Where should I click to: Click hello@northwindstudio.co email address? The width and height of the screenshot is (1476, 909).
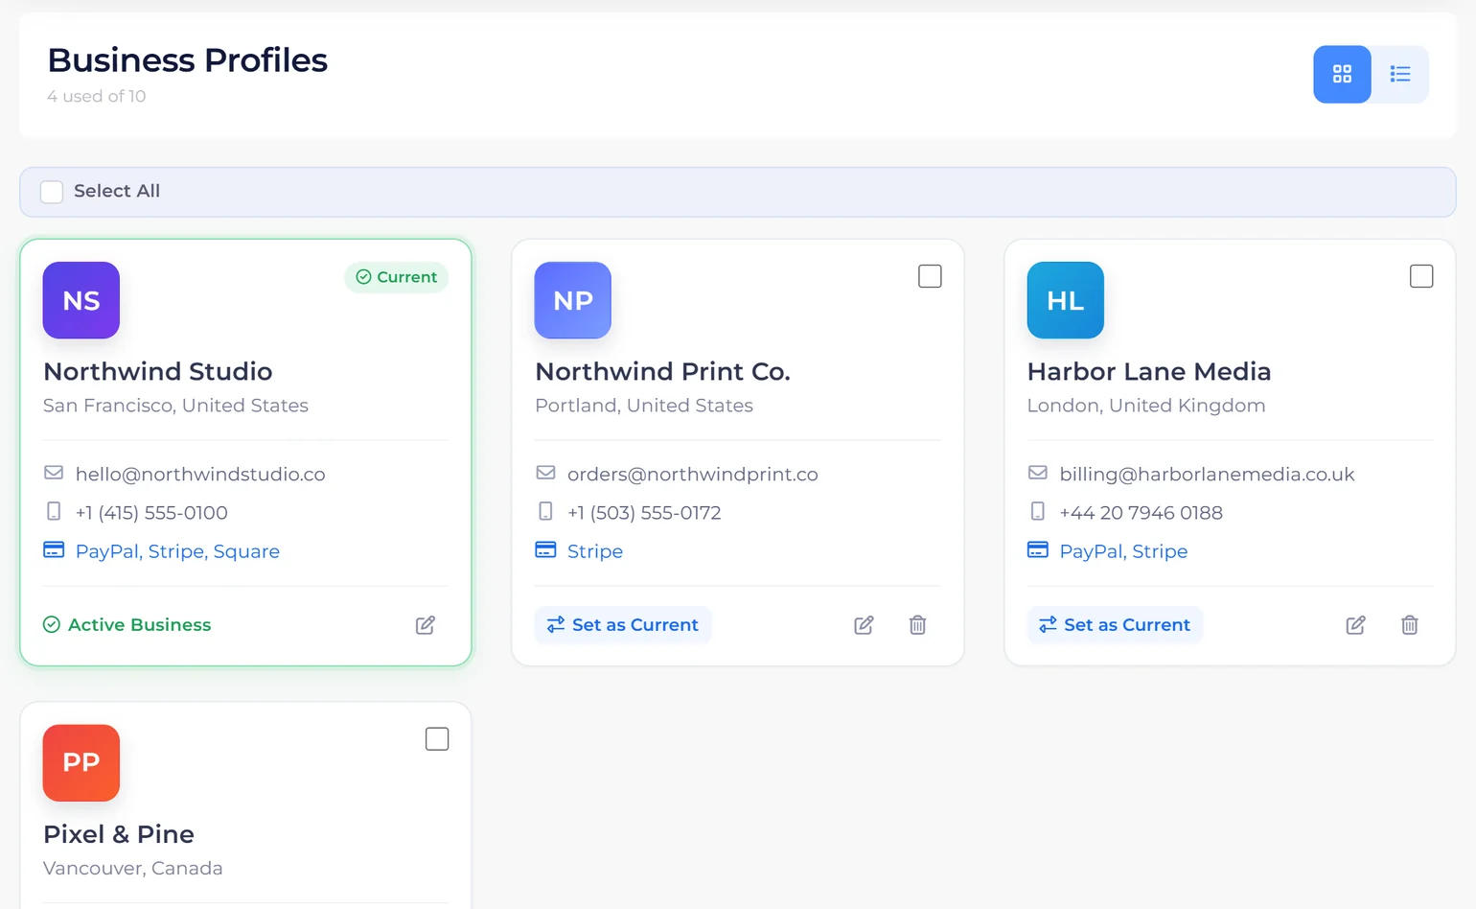[200, 475]
